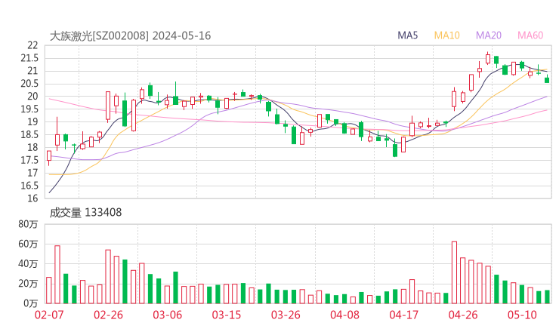Click the 17.5 price axis label

click(29, 160)
